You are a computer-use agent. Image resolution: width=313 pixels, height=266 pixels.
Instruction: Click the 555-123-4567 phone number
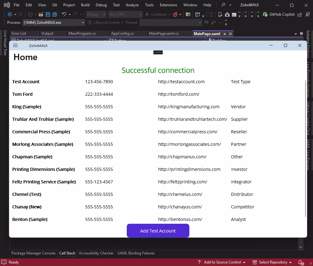click(x=99, y=182)
